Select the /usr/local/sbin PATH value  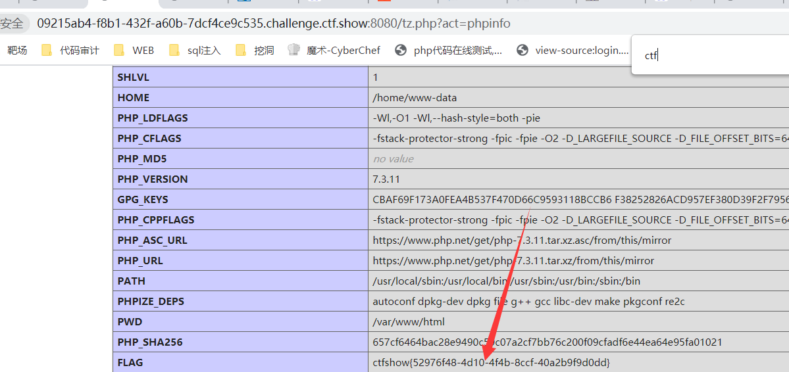506,281
